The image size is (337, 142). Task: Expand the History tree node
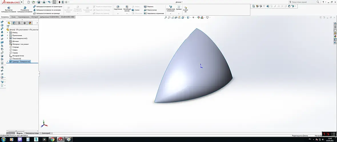click(7, 33)
